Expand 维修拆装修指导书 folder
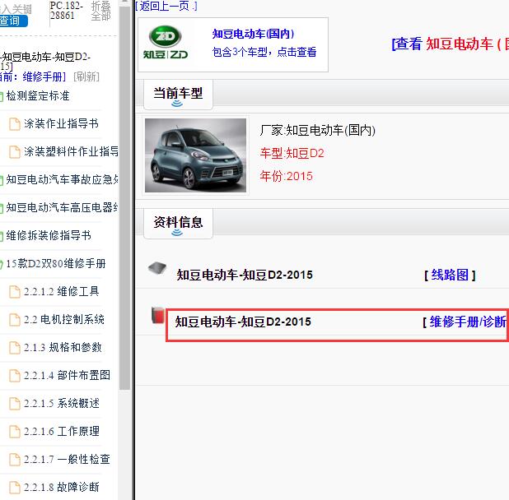Screen dimensions: 509x500 click(x=49, y=235)
